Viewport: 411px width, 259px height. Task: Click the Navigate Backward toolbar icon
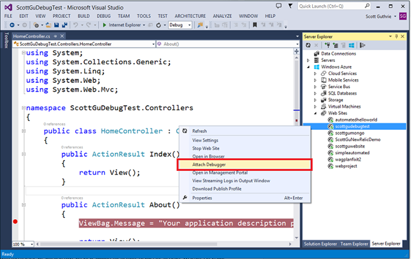tap(12, 25)
